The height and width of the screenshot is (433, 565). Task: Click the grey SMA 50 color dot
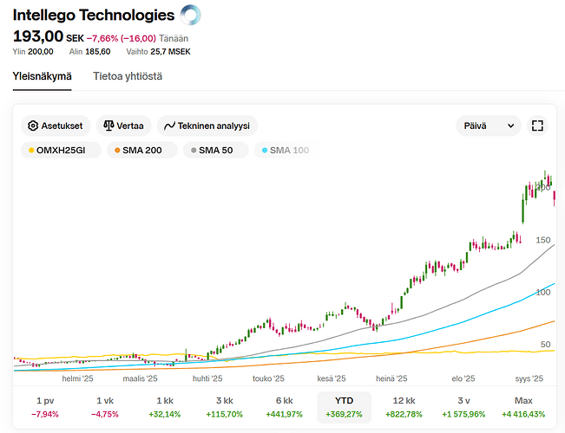[x=194, y=151]
